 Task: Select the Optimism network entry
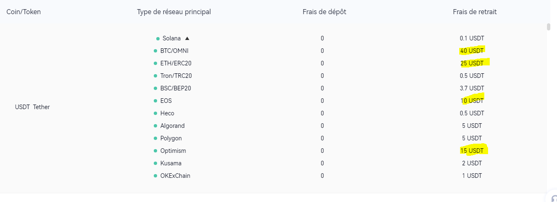pos(173,151)
